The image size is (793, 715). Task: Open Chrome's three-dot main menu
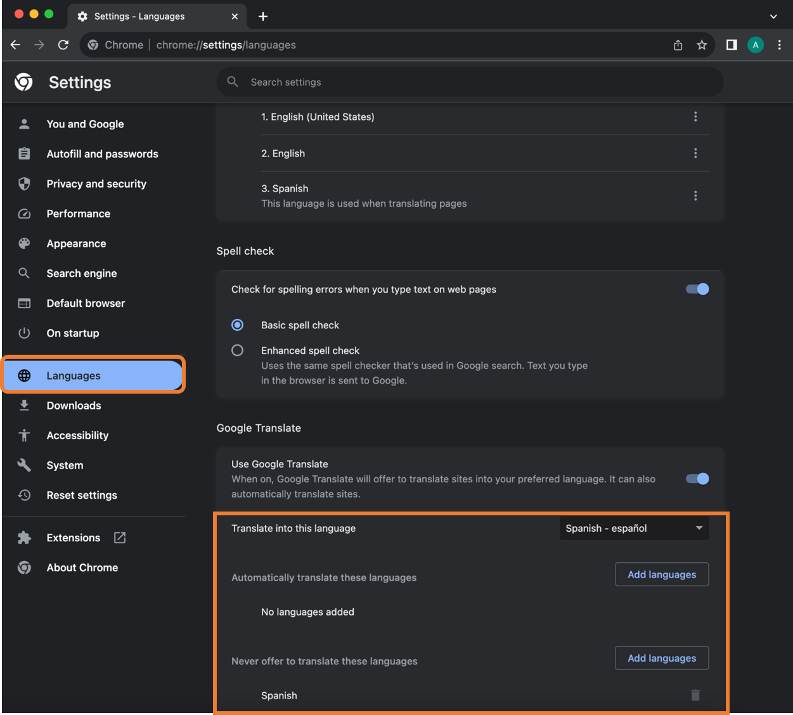point(780,44)
